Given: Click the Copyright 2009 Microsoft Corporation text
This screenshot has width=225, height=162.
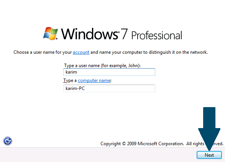Looking at the screenshot, I should (x=162, y=144).
